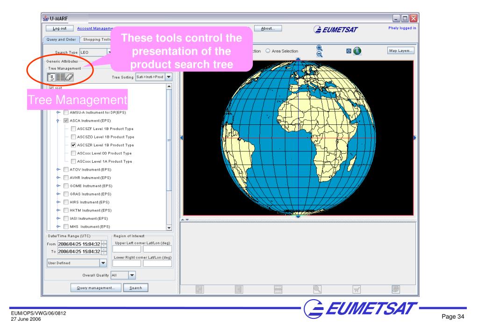This screenshot has height=331, width=478.
Task: Open the Account Management link
Action: pos(95,29)
